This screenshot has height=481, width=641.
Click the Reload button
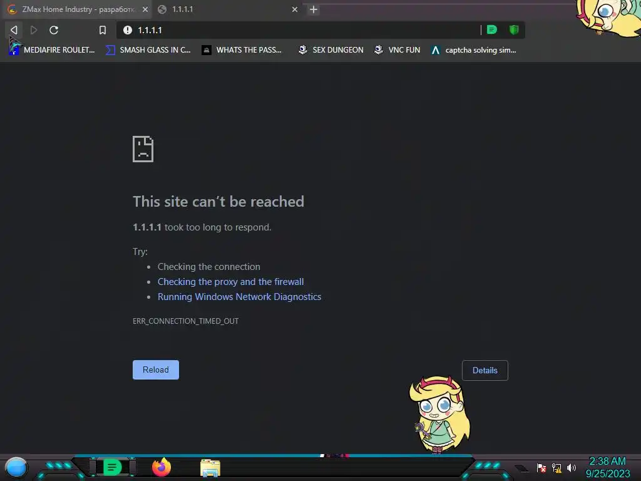(156, 370)
